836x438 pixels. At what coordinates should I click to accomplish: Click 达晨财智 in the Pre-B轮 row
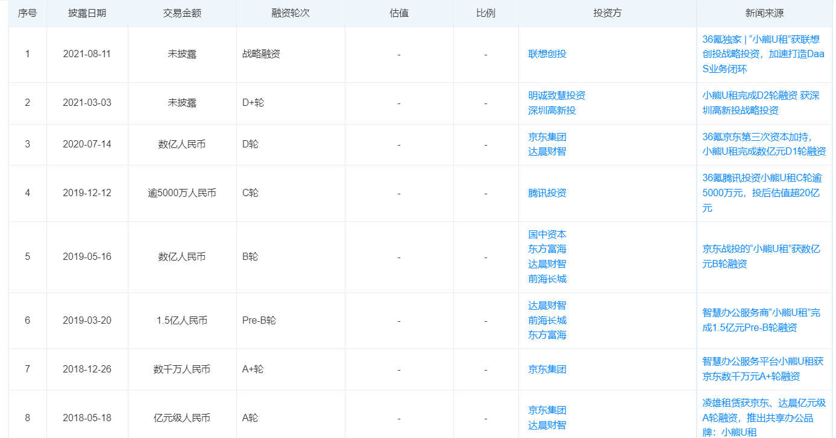coord(547,306)
